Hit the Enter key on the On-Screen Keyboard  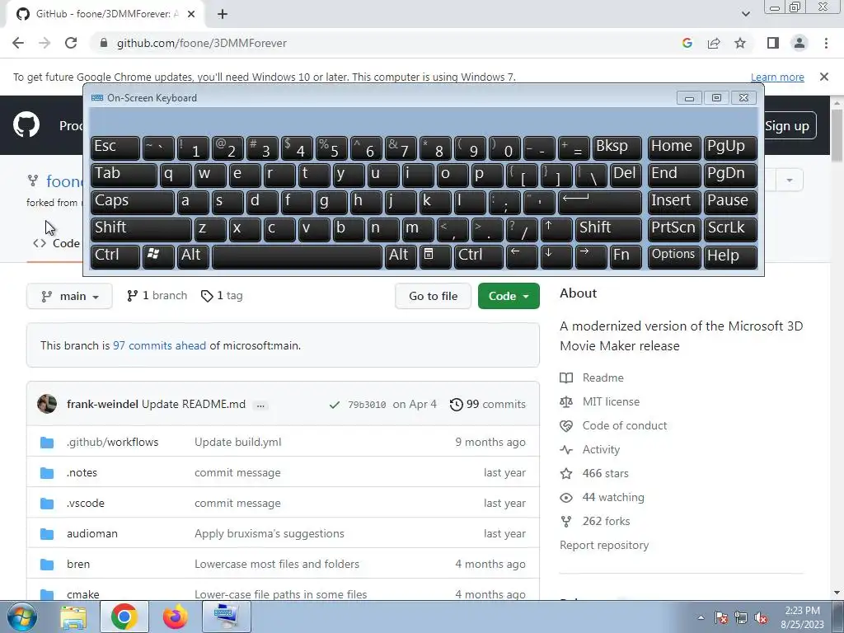(x=600, y=203)
